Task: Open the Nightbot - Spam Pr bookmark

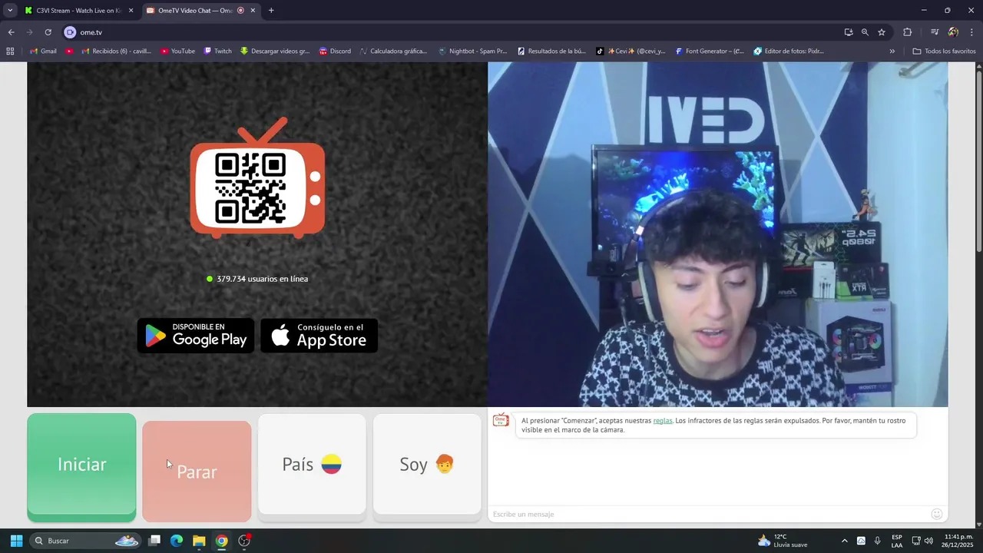Action: pos(472,51)
